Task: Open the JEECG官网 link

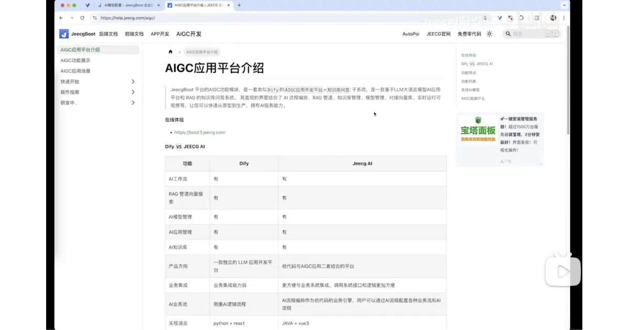Action: tap(438, 34)
